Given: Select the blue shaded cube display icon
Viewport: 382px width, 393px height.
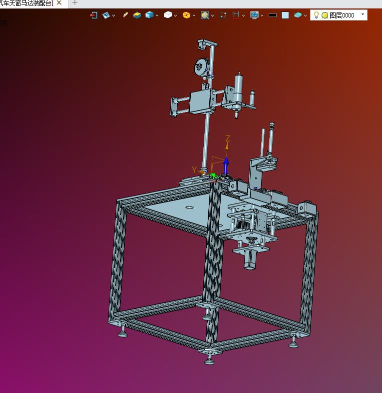Looking at the screenshot, I should [x=149, y=15].
